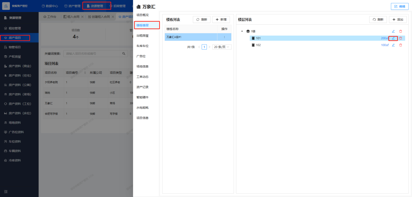Click the room icon beside 102
The image size is (412, 197).
(253, 45)
